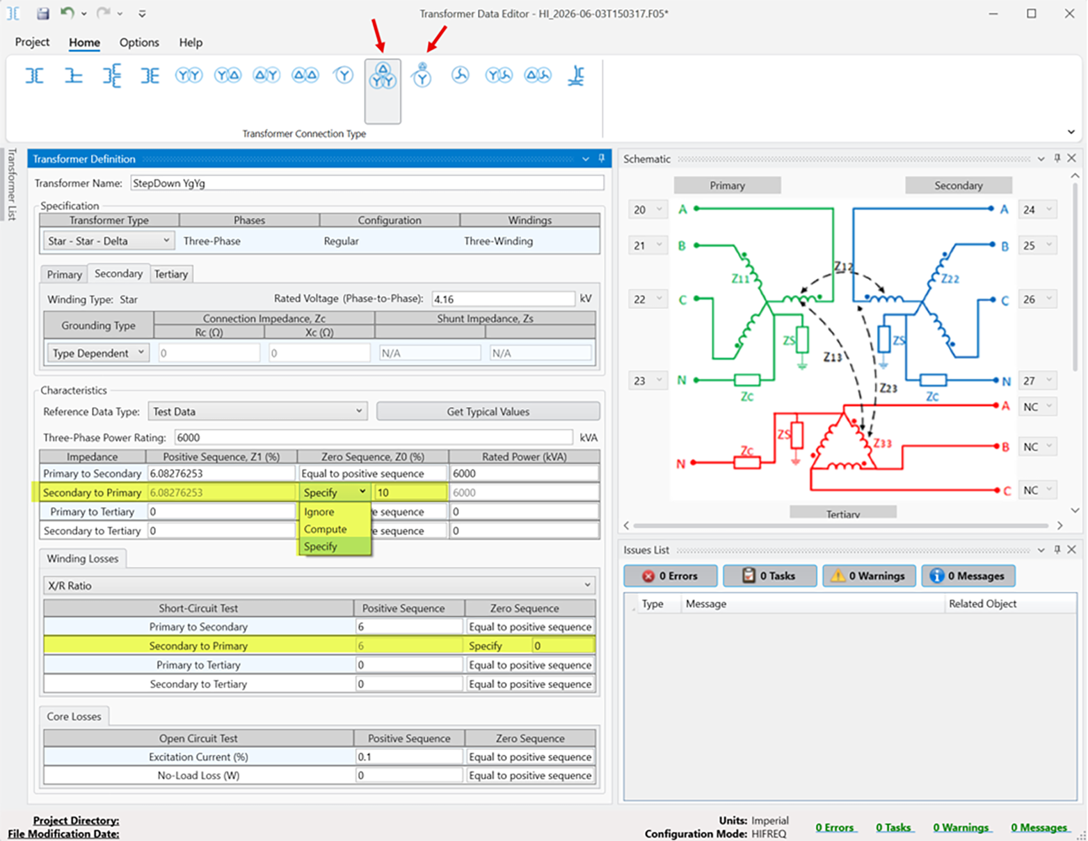The image size is (1088, 841).
Task: Select the single-phase transformer with tapped secondary icon
Action: 150,76
